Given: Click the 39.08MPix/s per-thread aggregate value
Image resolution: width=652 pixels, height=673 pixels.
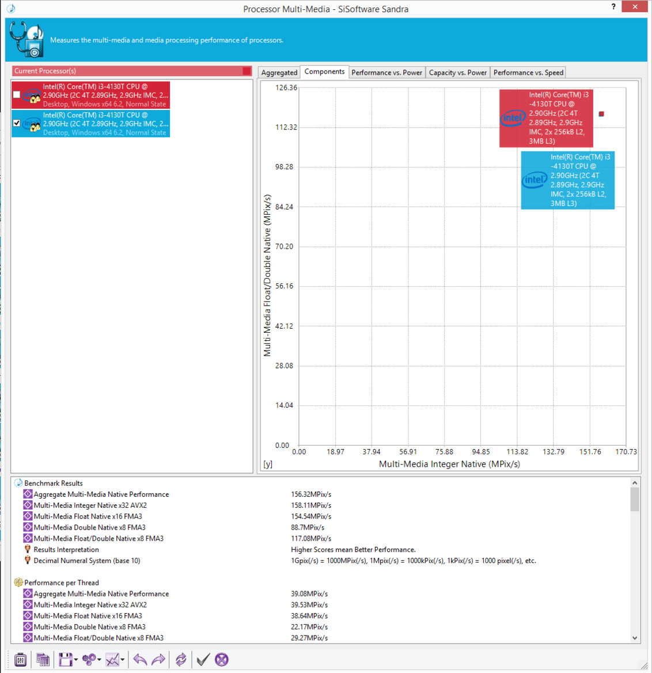Looking at the screenshot, I should pyautogui.click(x=309, y=594).
